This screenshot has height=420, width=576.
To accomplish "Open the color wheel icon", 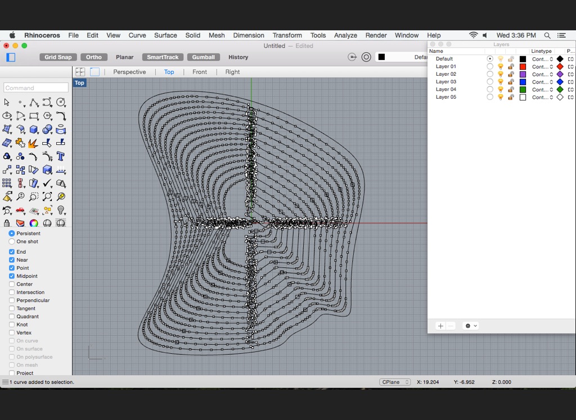I will point(34,223).
